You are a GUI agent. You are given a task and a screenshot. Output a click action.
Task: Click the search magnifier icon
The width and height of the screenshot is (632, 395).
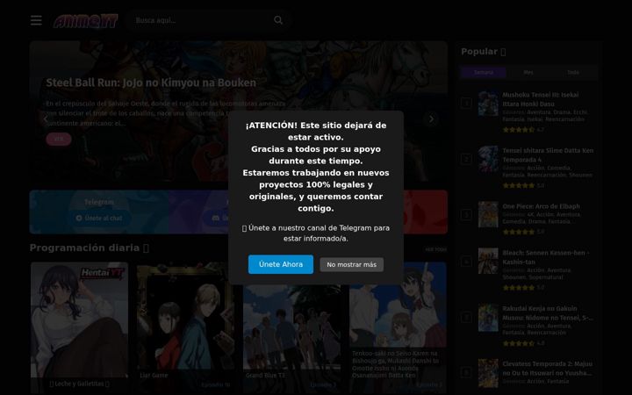(x=278, y=20)
